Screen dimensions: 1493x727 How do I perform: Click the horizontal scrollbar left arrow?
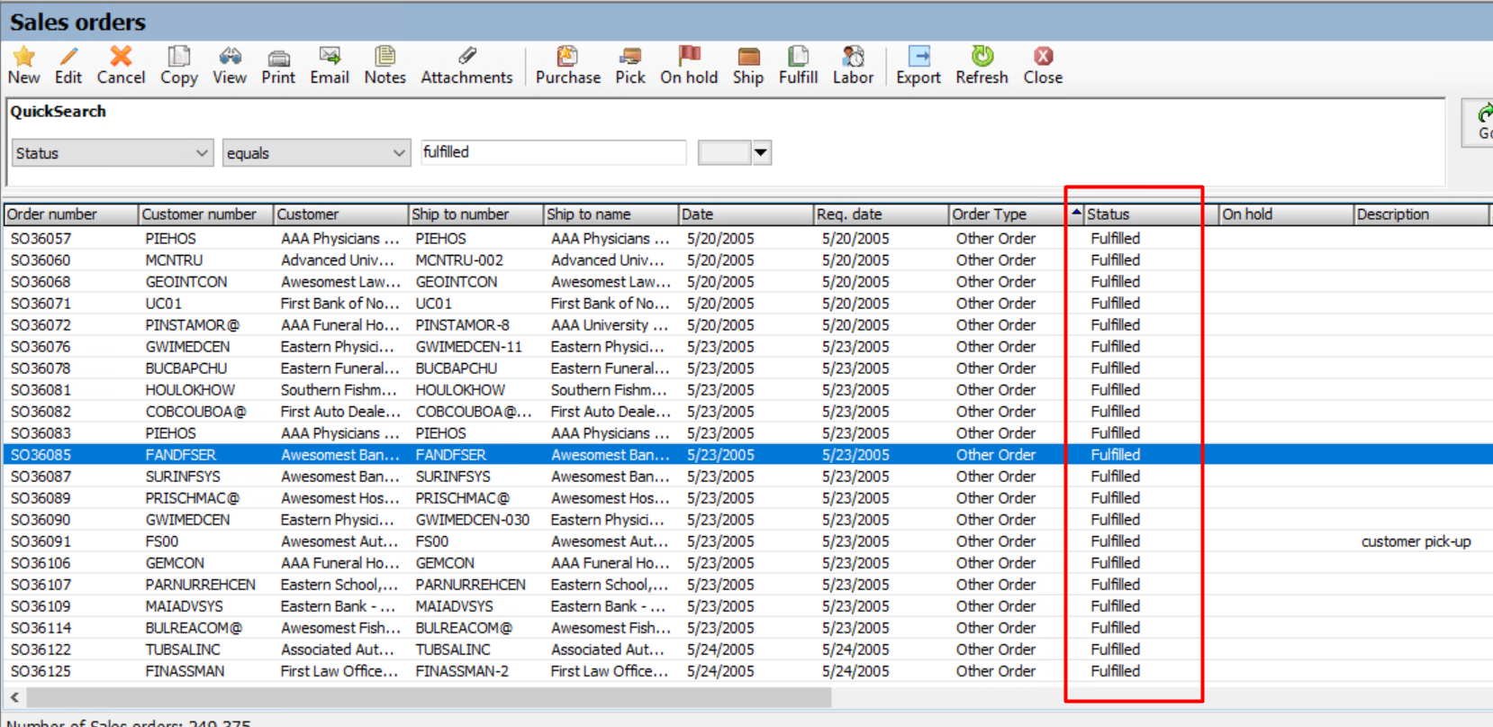pos(14,697)
